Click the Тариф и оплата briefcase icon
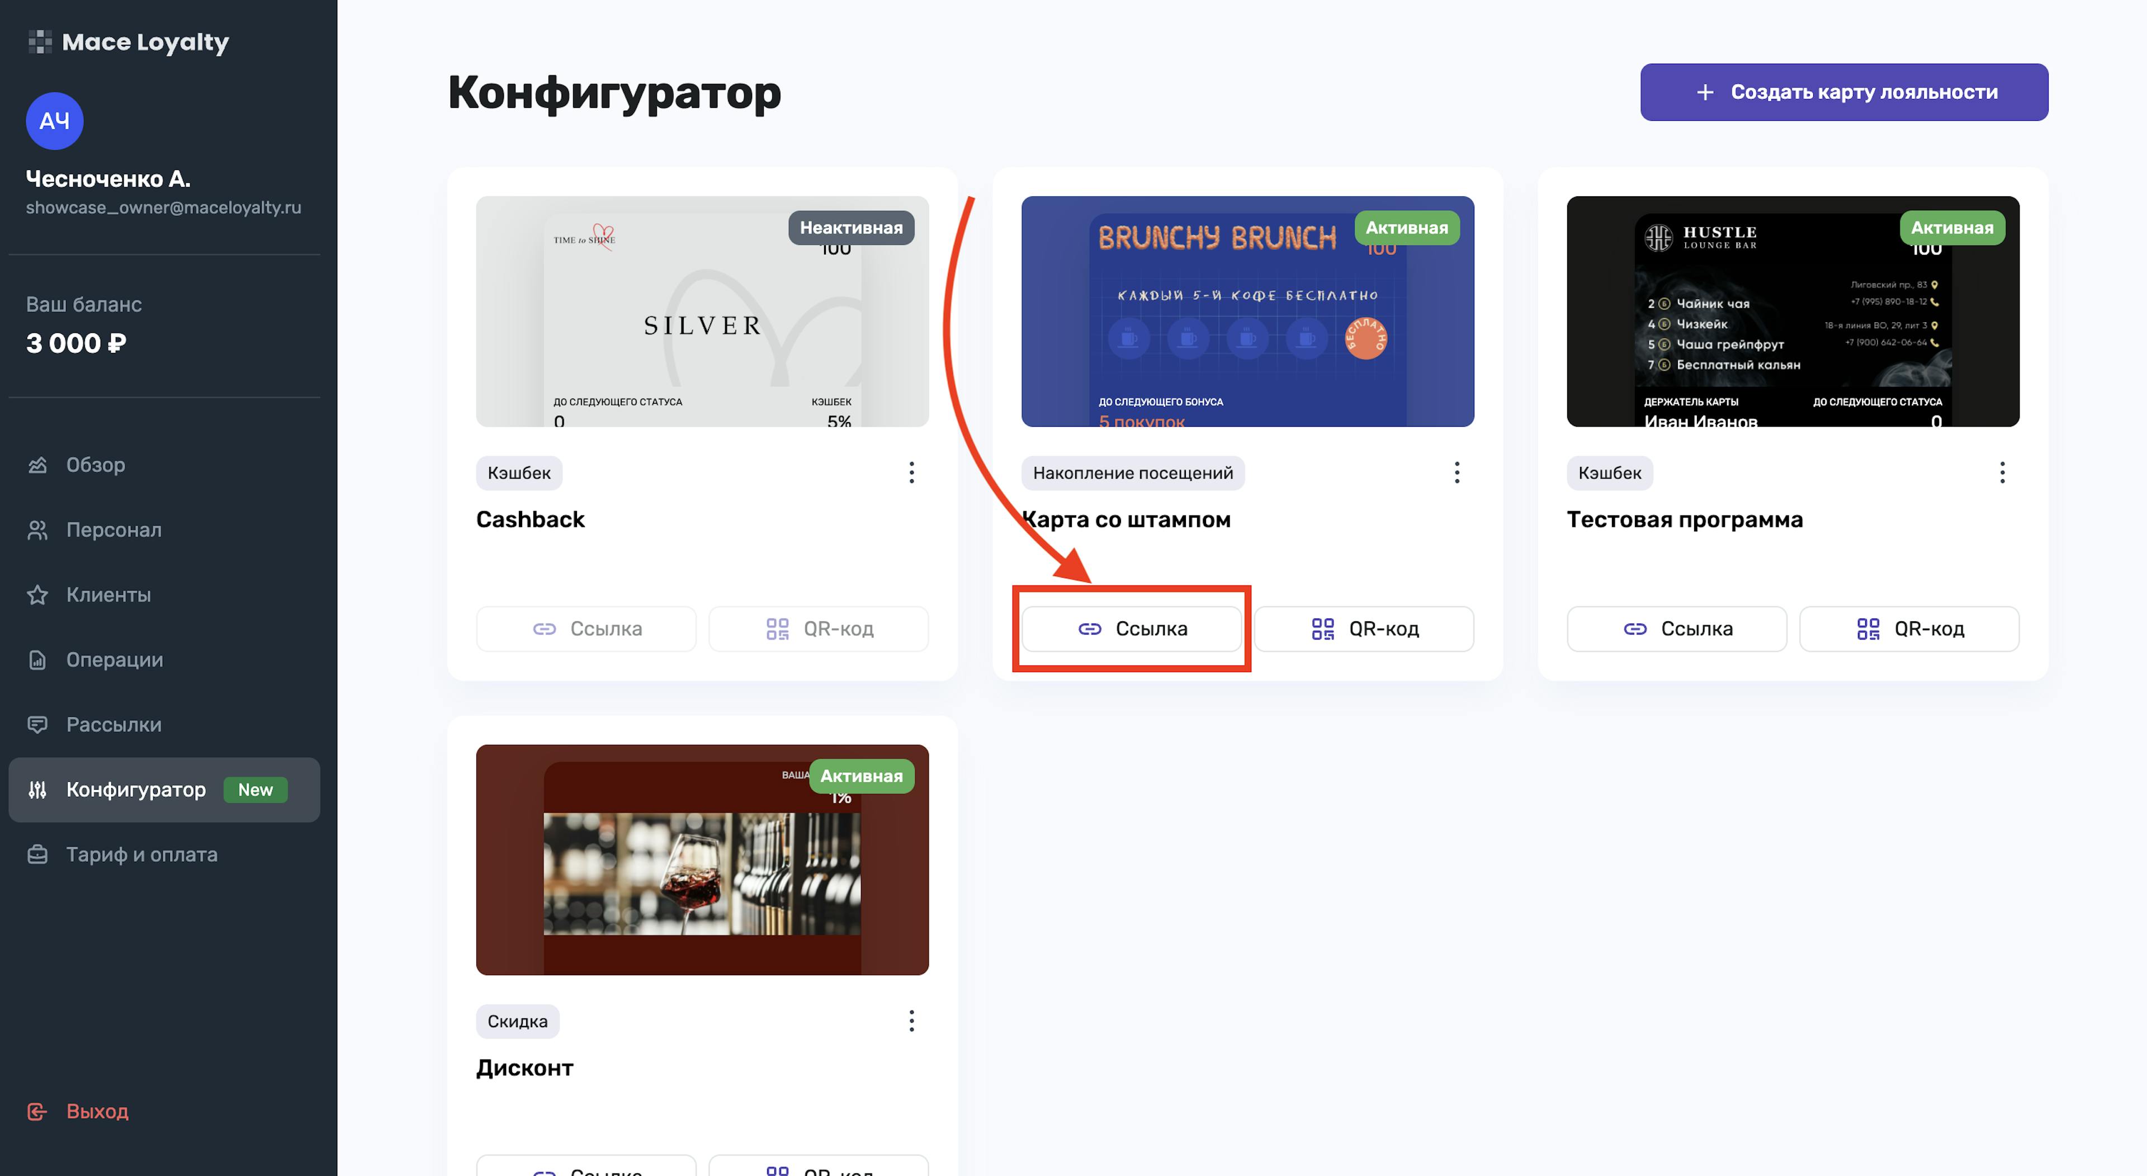This screenshot has width=2147, height=1176. coord(37,854)
